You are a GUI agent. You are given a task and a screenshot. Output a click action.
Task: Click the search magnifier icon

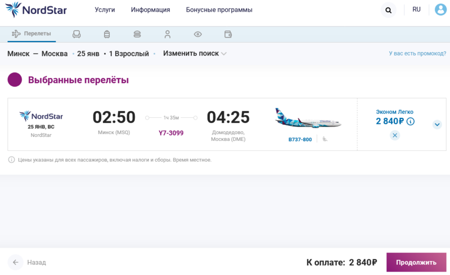[x=388, y=10]
